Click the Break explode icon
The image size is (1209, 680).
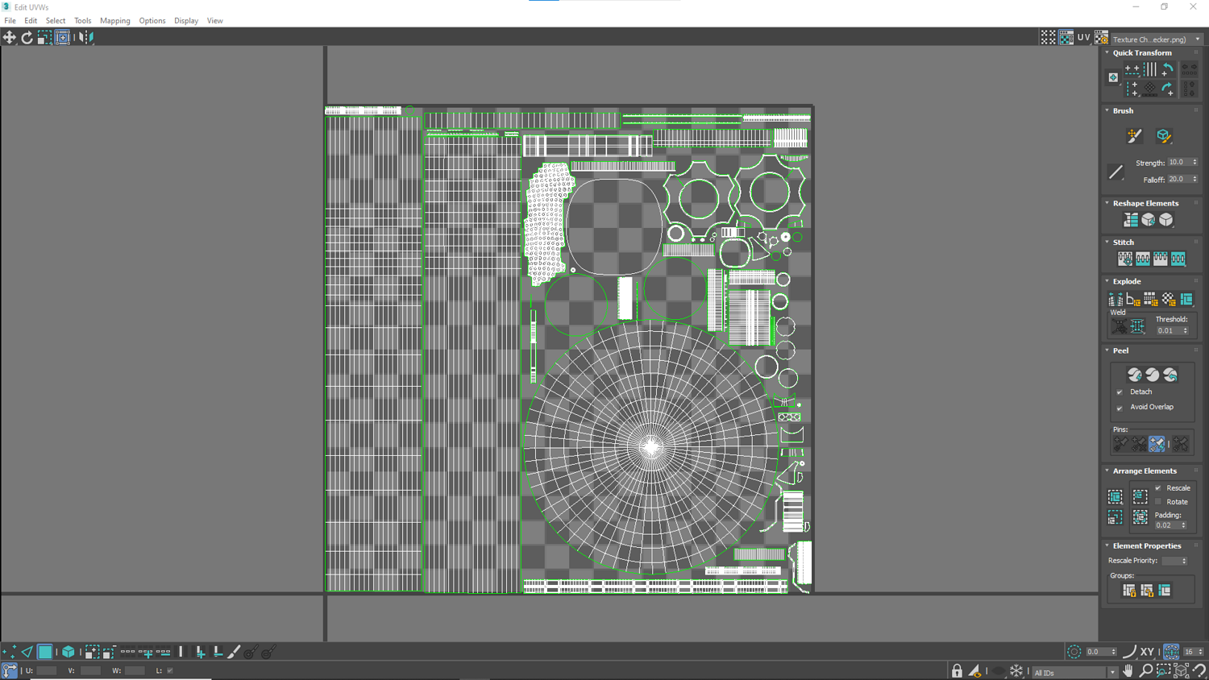1116,300
